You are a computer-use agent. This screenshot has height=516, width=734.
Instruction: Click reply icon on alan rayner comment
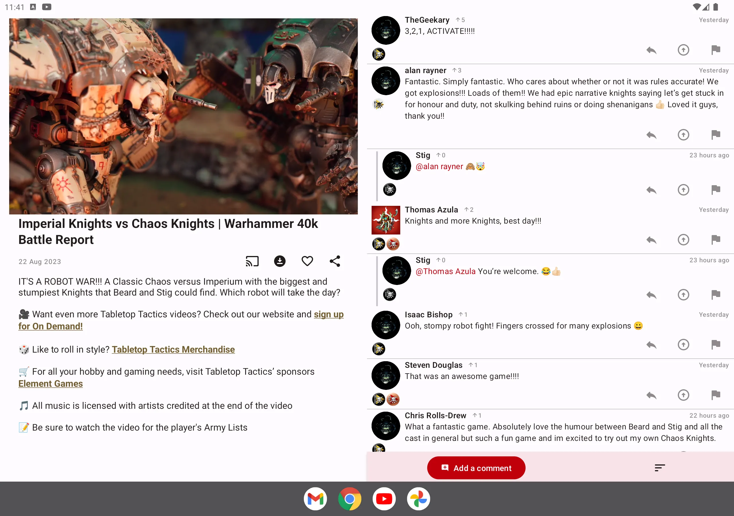tap(651, 135)
